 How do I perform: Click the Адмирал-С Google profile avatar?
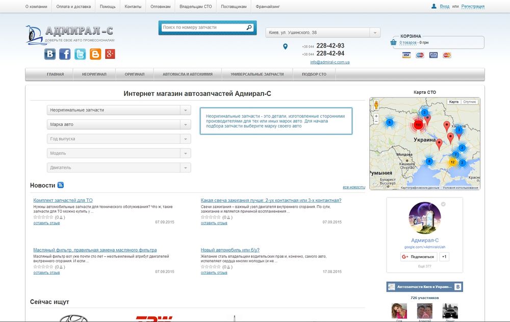click(x=425, y=218)
